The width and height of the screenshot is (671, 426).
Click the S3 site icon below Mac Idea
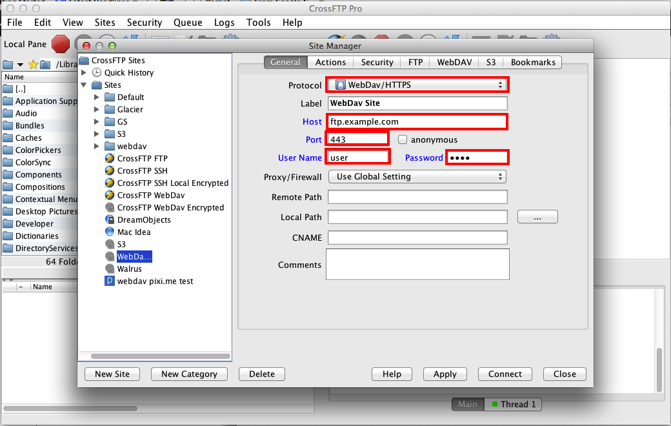110,244
